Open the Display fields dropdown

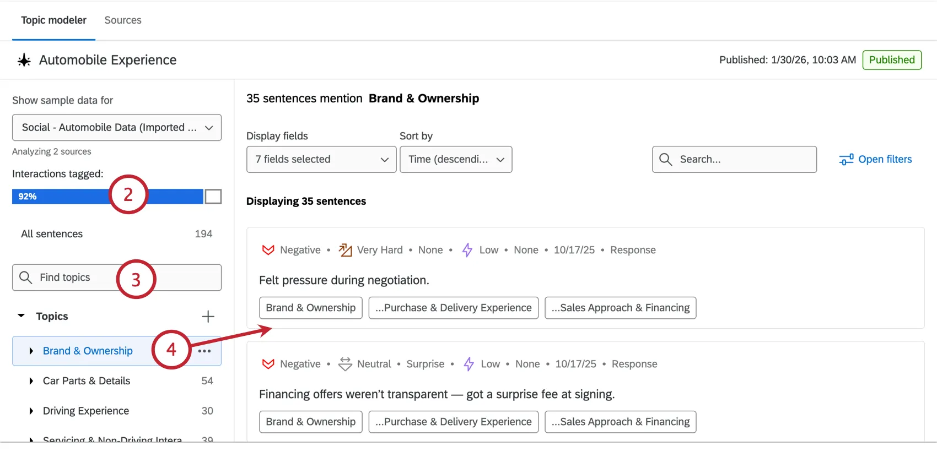tap(321, 160)
